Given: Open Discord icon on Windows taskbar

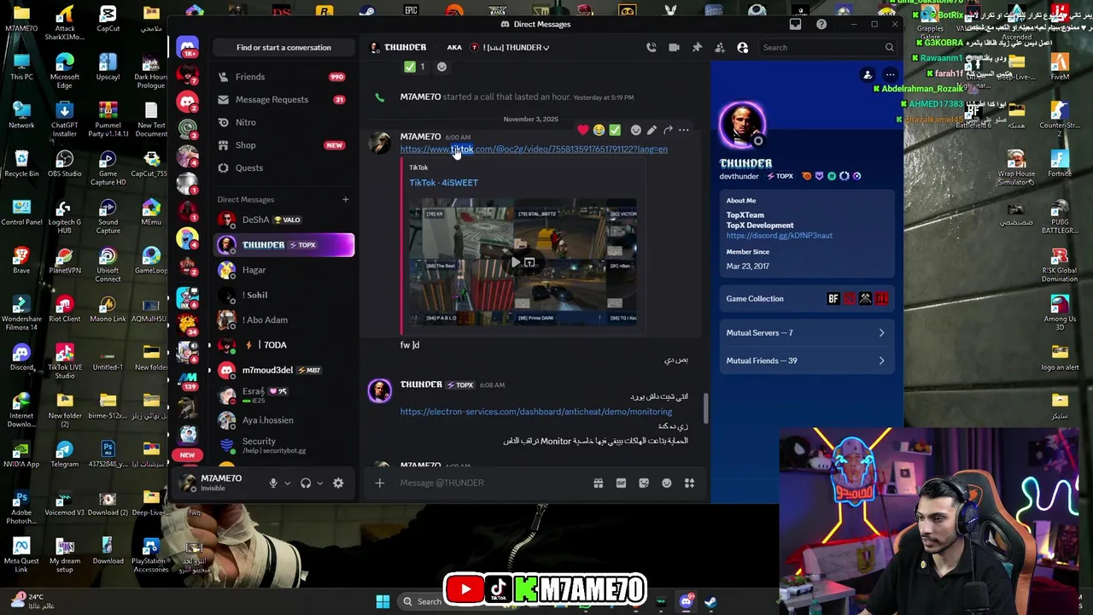Looking at the screenshot, I should 686,601.
